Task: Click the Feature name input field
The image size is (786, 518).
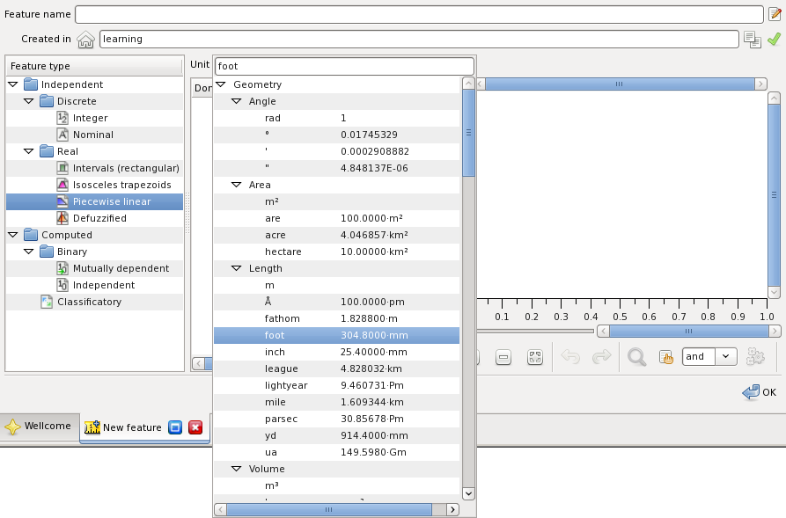Action: [x=419, y=14]
